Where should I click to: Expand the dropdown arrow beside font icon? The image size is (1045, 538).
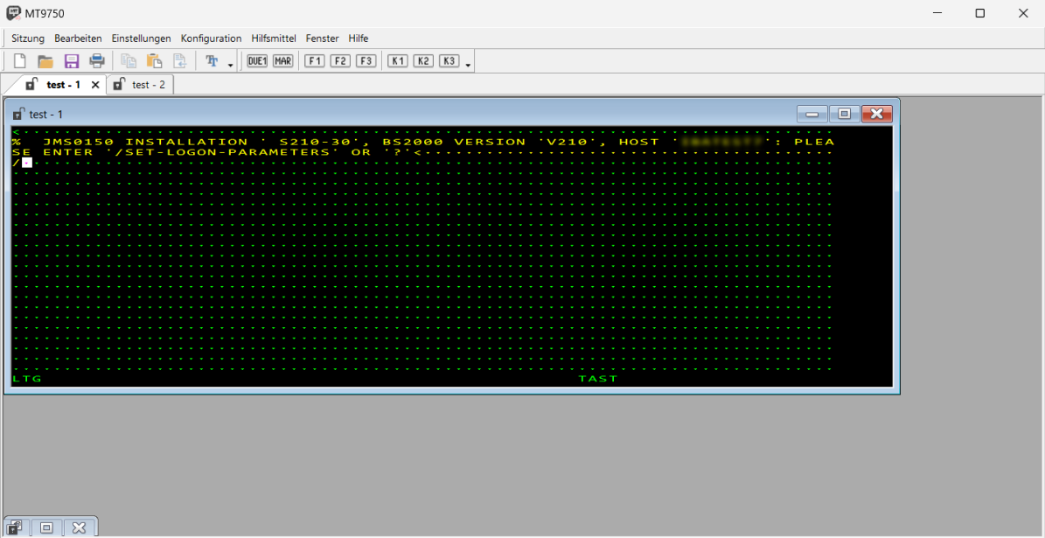coord(231,65)
